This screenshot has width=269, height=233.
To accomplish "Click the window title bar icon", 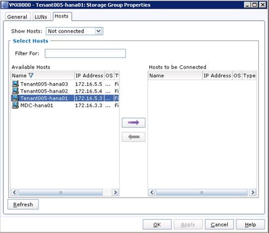I will (x=5, y=5).
